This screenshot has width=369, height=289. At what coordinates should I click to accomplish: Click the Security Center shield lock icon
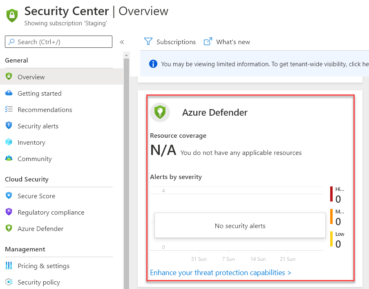pyautogui.click(x=12, y=16)
